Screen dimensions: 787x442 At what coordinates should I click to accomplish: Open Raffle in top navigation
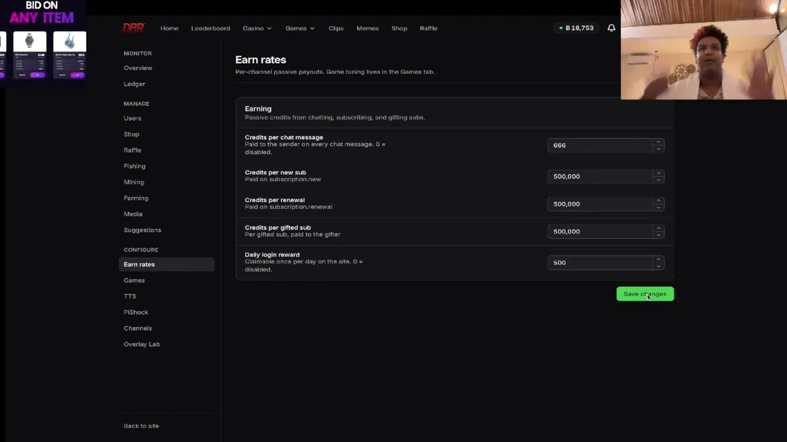(429, 28)
